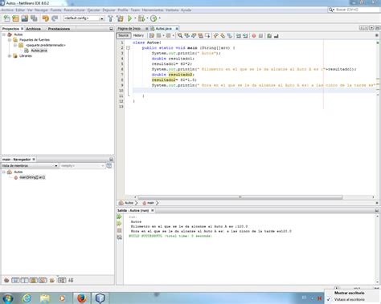Viewport: 381px width, 304px height.
Task: Switch to the Página de Inicio tab
Action: coord(129,28)
